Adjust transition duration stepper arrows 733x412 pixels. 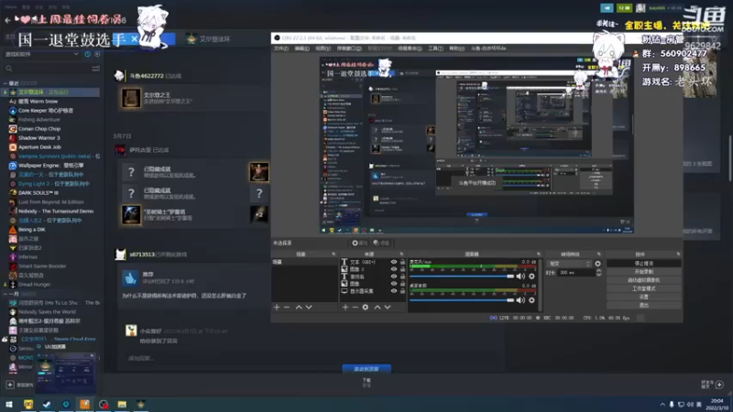pyautogui.click(x=599, y=272)
